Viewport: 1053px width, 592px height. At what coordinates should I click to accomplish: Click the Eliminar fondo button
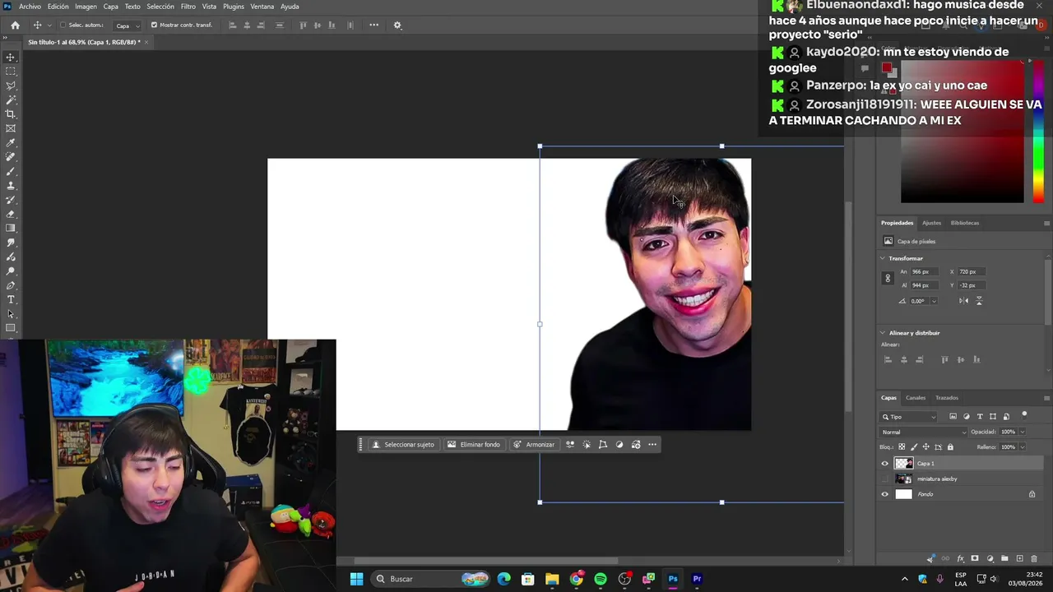(x=474, y=445)
